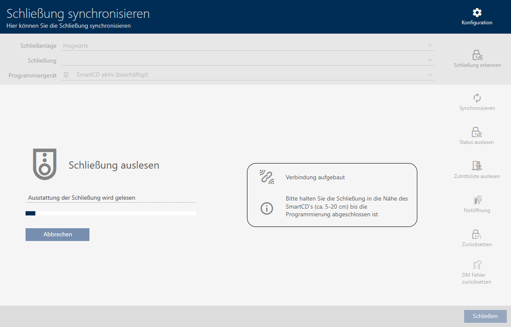Trigger the Notöffnung icon
This screenshot has width=511, height=327.
click(477, 200)
